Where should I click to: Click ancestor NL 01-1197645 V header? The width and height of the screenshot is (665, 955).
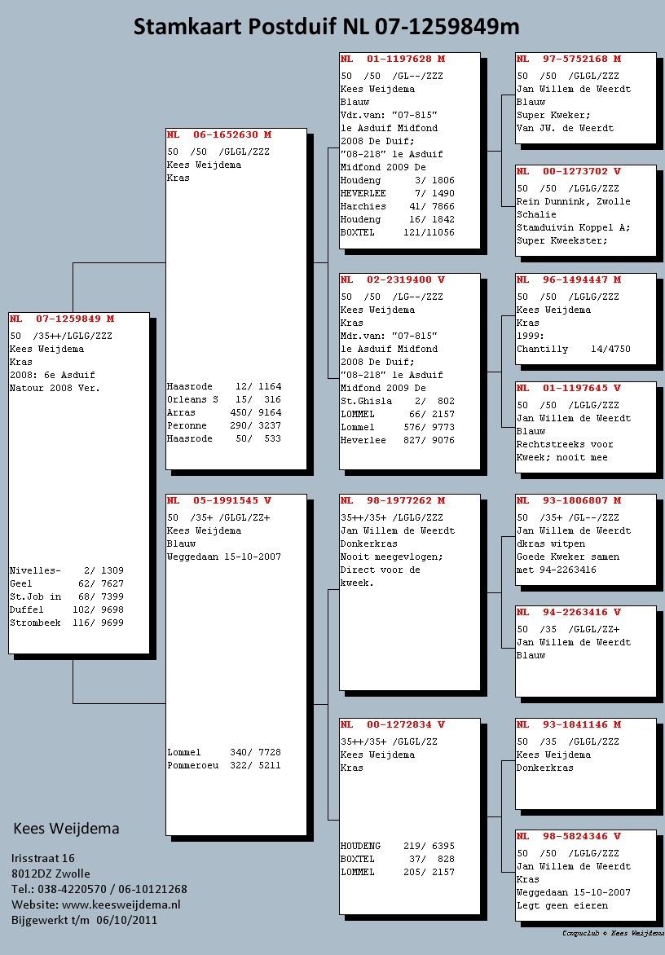[570, 388]
